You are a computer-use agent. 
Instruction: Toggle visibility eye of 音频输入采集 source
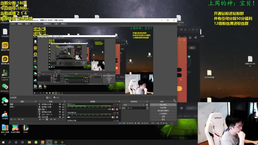click(x=60, y=107)
